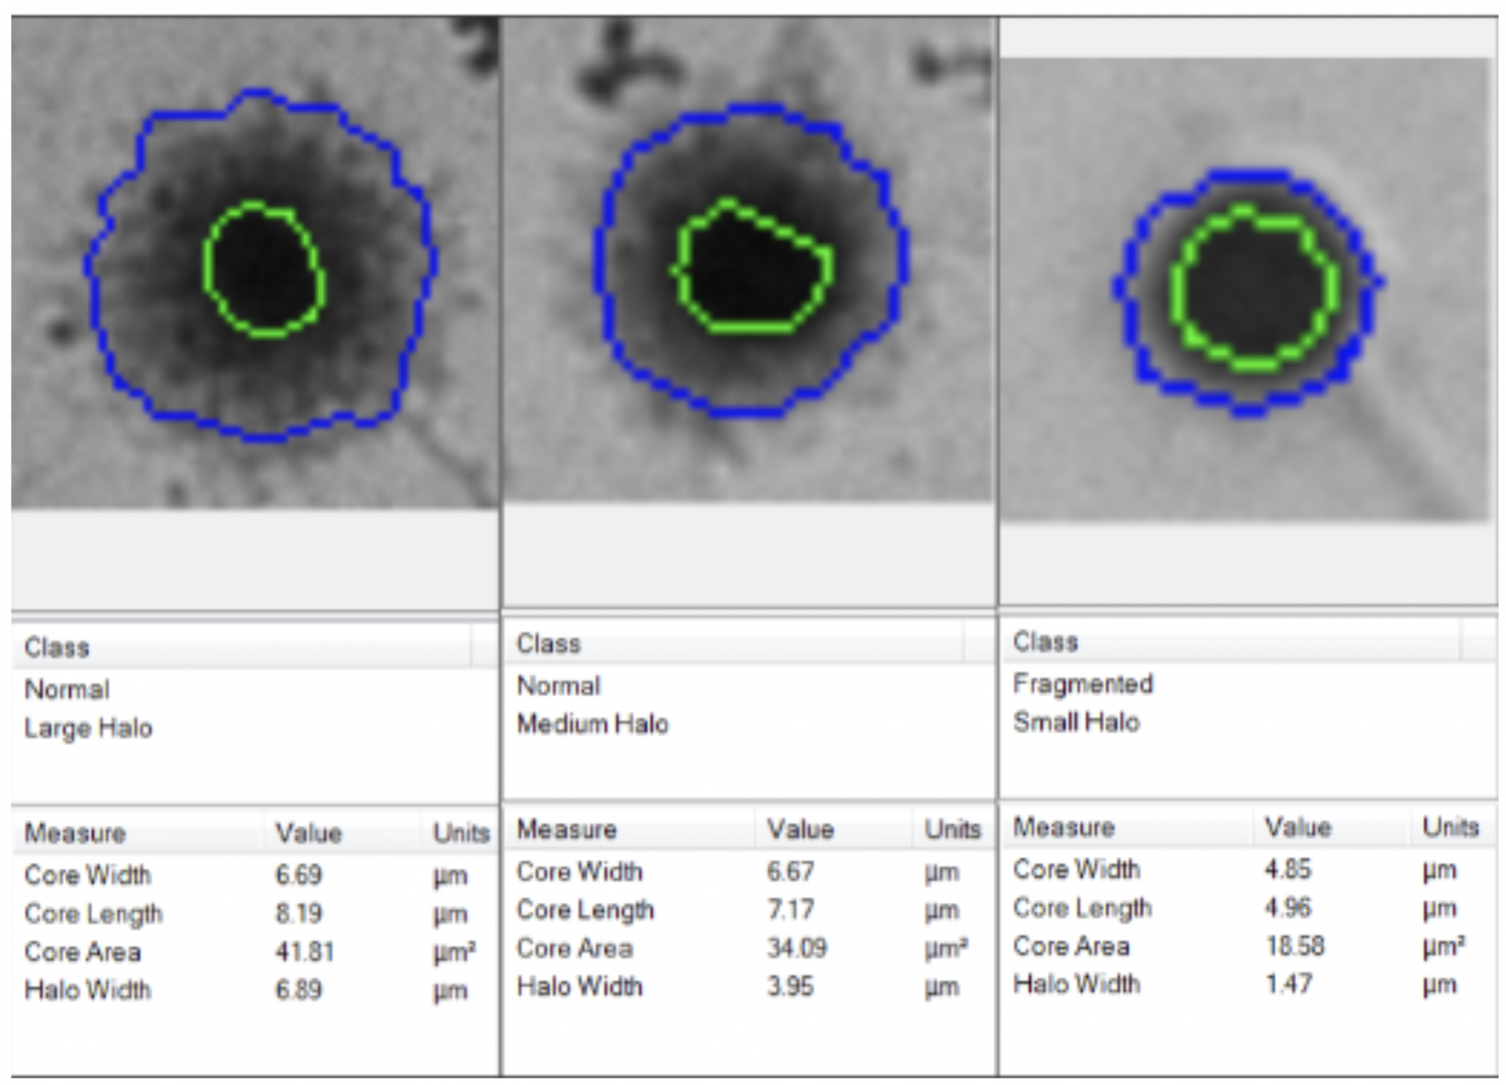Screen dimensions: 1506x1085
Task: Click the Core Width value 4.85
Action: pyautogui.click(x=1288, y=869)
